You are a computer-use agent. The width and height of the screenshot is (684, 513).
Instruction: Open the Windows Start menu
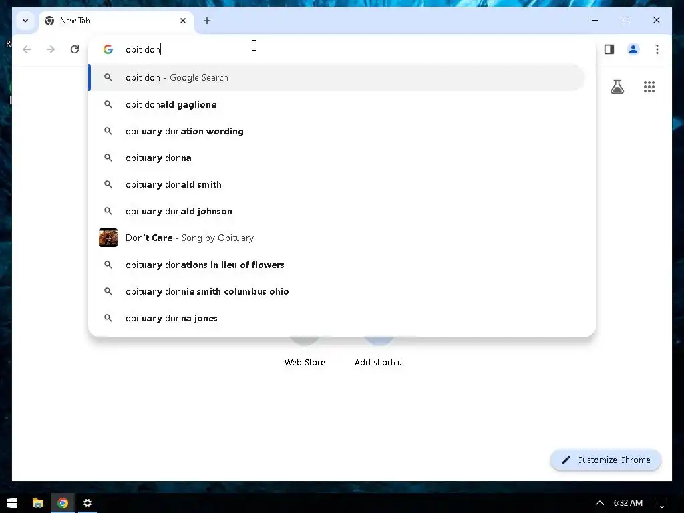tap(12, 503)
